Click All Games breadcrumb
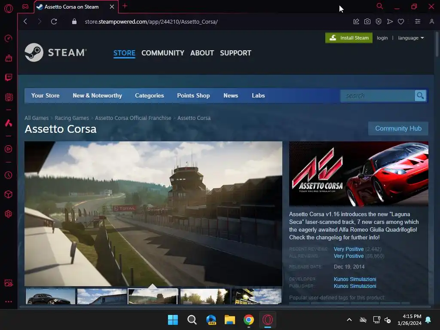 [x=37, y=118]
